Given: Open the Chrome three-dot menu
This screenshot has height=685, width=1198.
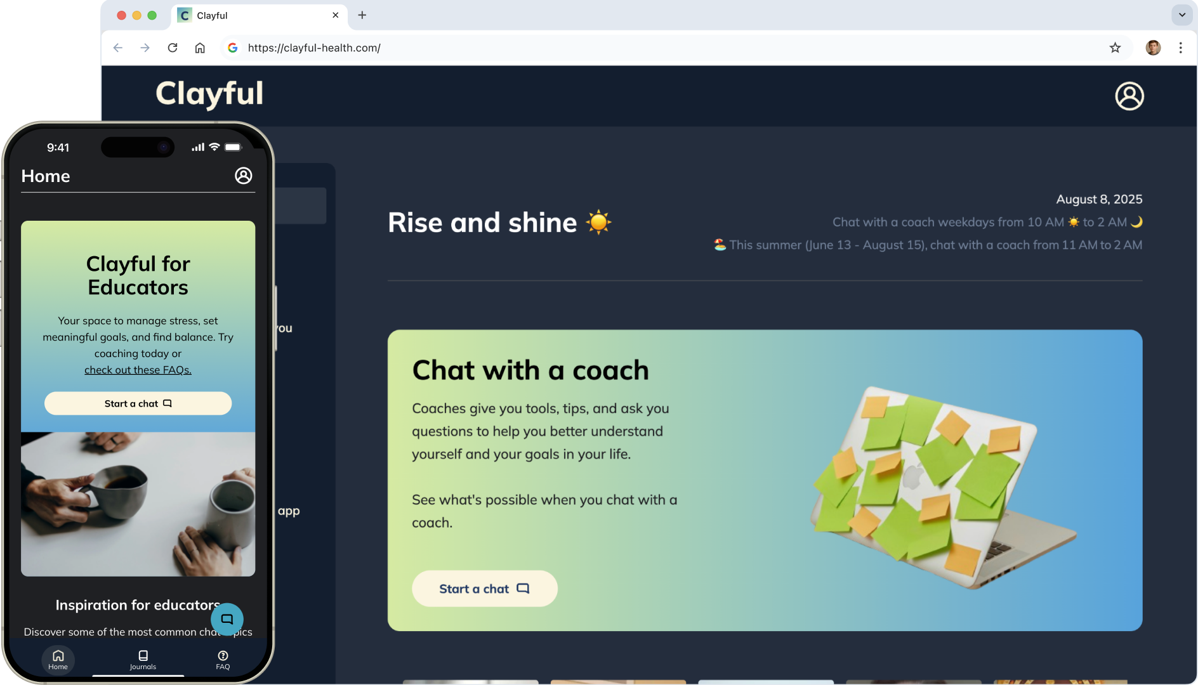Looking at the screenshot, I should pos(1180,48).
